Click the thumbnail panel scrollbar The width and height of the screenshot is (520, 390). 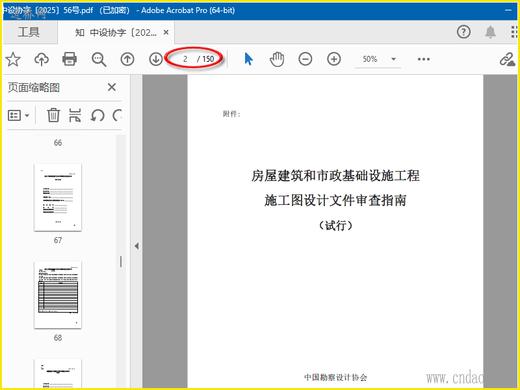point(121,262)
